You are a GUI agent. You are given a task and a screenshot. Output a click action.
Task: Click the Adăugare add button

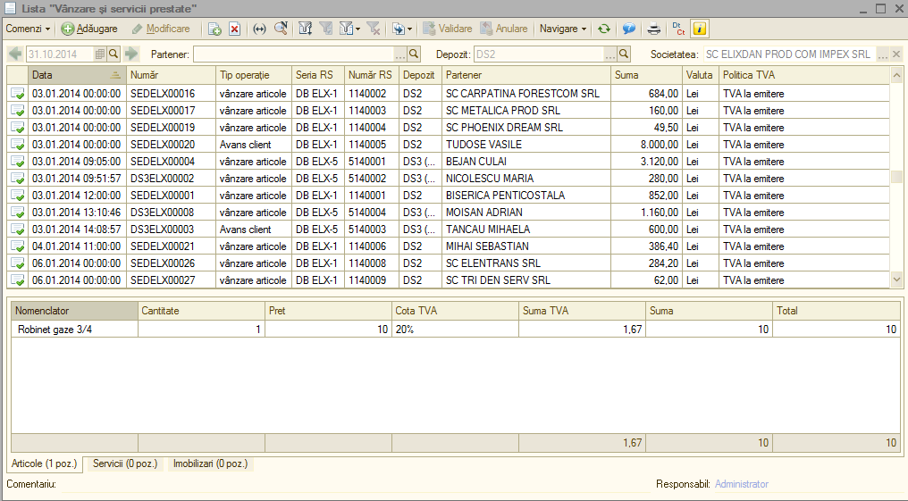click(x=89, y=29)
